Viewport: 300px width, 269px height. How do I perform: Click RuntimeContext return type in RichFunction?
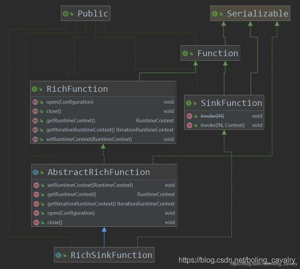pos(155,121)
